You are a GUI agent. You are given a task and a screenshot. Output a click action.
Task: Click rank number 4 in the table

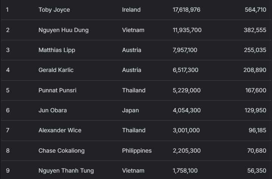click(8, 70)
